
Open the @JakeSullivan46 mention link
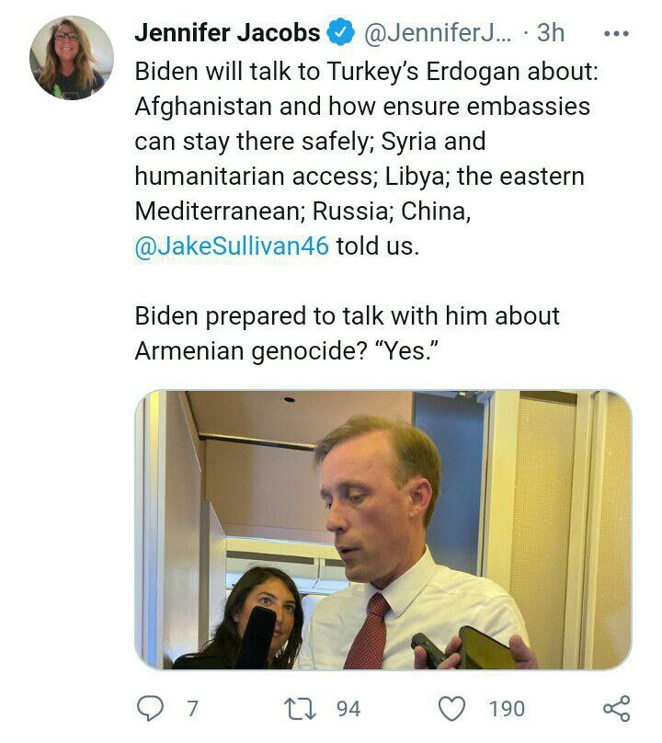(x=232, y=246)
